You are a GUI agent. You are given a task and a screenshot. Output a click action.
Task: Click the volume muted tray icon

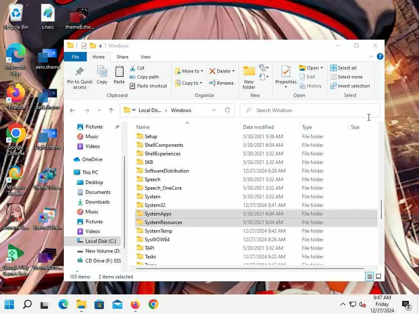click(x=362, y=304)
